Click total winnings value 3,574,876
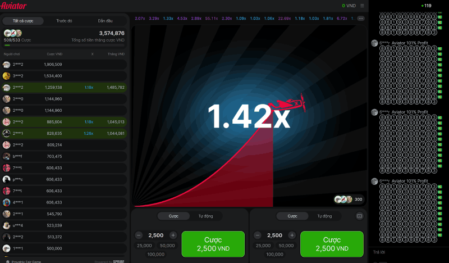The image size is (449, 263). click(x=112, y=33)
